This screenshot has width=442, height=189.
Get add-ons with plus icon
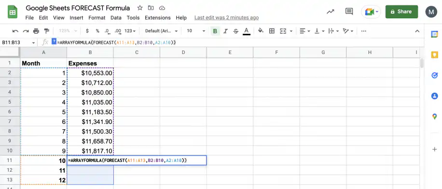click(x=434, y=149)
